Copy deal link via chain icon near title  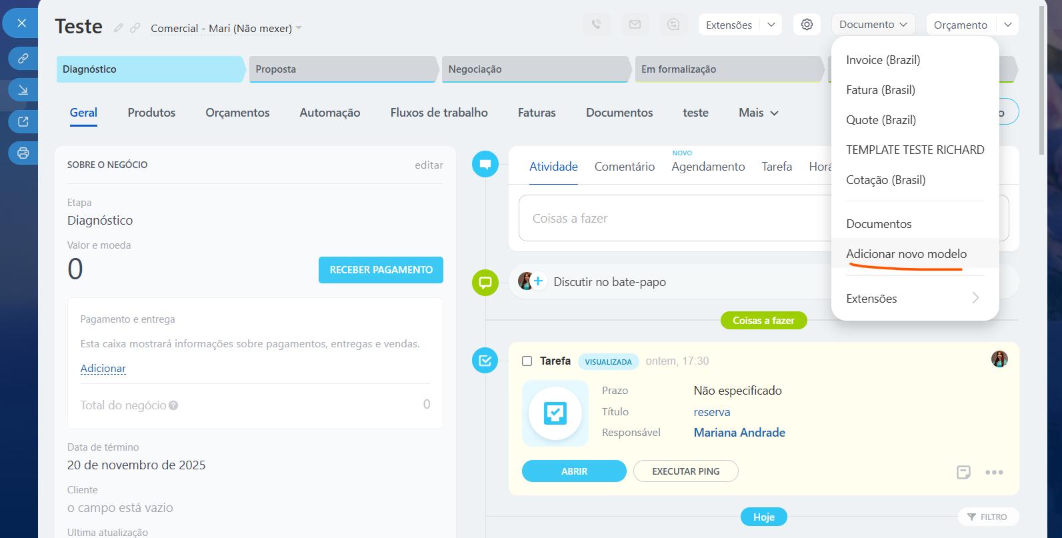click(135, 28)
